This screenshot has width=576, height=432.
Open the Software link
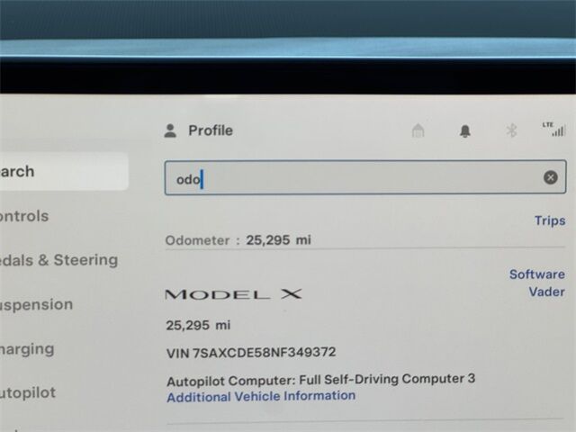[x=537, y=274]
